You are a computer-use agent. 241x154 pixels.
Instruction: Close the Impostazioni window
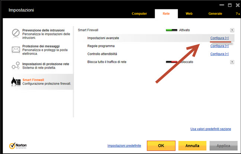tap(238, 5)
